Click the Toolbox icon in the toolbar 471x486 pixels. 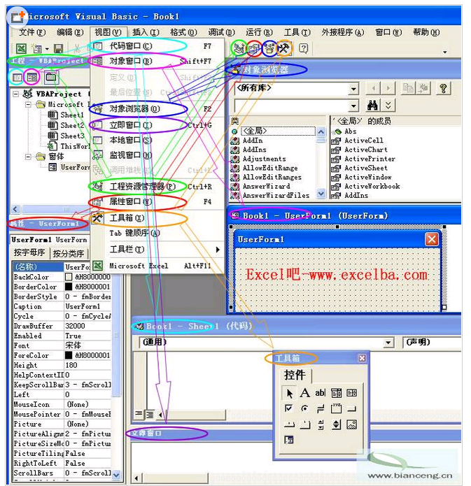point(283,48)
